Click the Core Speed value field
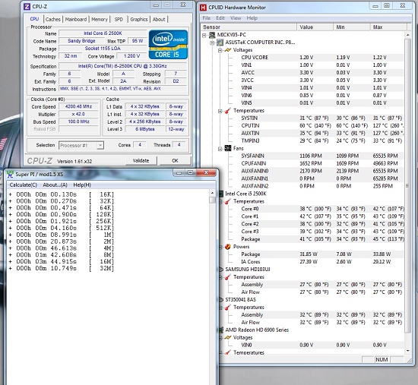This screenshot has width=418, height=385. pyautogui.click(x=78, y=106)
